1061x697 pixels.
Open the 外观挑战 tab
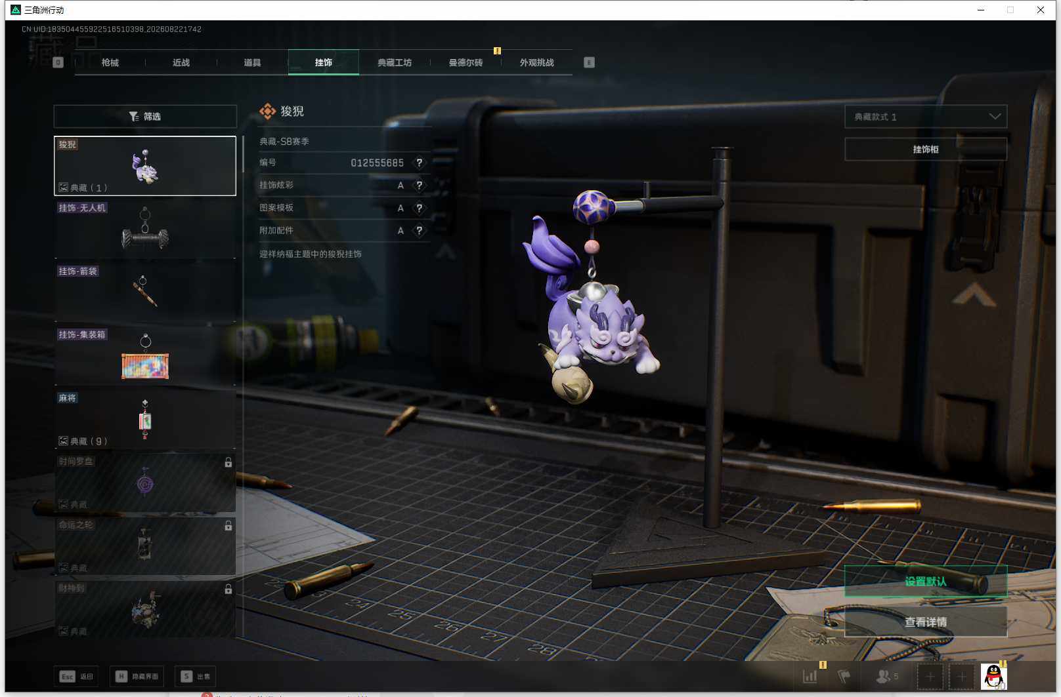click(x=537, y=62)
